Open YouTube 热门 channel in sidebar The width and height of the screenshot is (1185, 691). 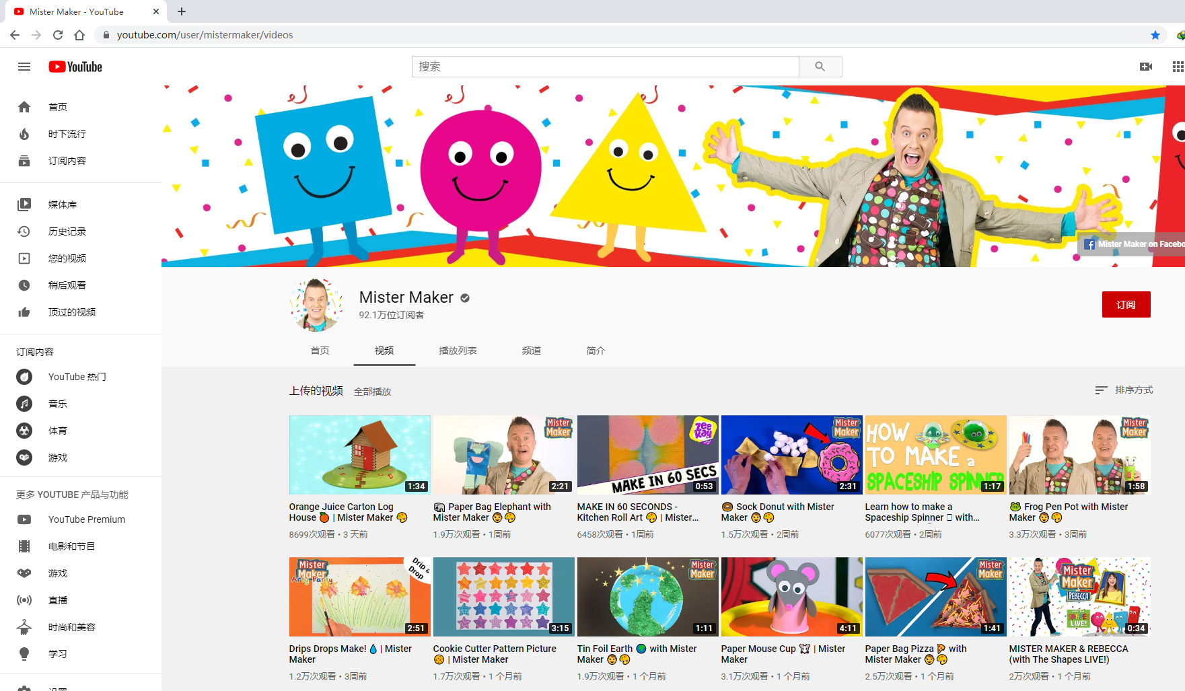click(81, 377)
